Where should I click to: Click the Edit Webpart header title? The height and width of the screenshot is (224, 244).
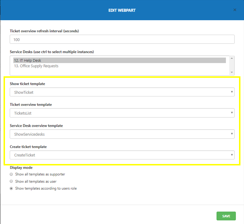(122, 10)
